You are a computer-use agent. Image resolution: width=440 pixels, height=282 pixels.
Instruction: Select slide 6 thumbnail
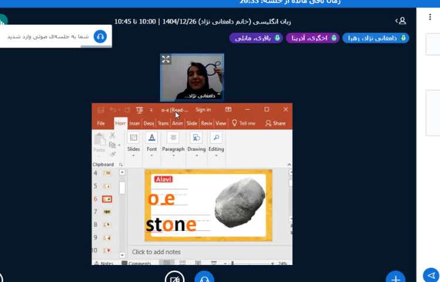click(107, 199)
